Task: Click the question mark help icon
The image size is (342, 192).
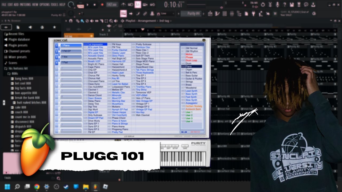Action: pyautogui.click(x=285, y=5)
